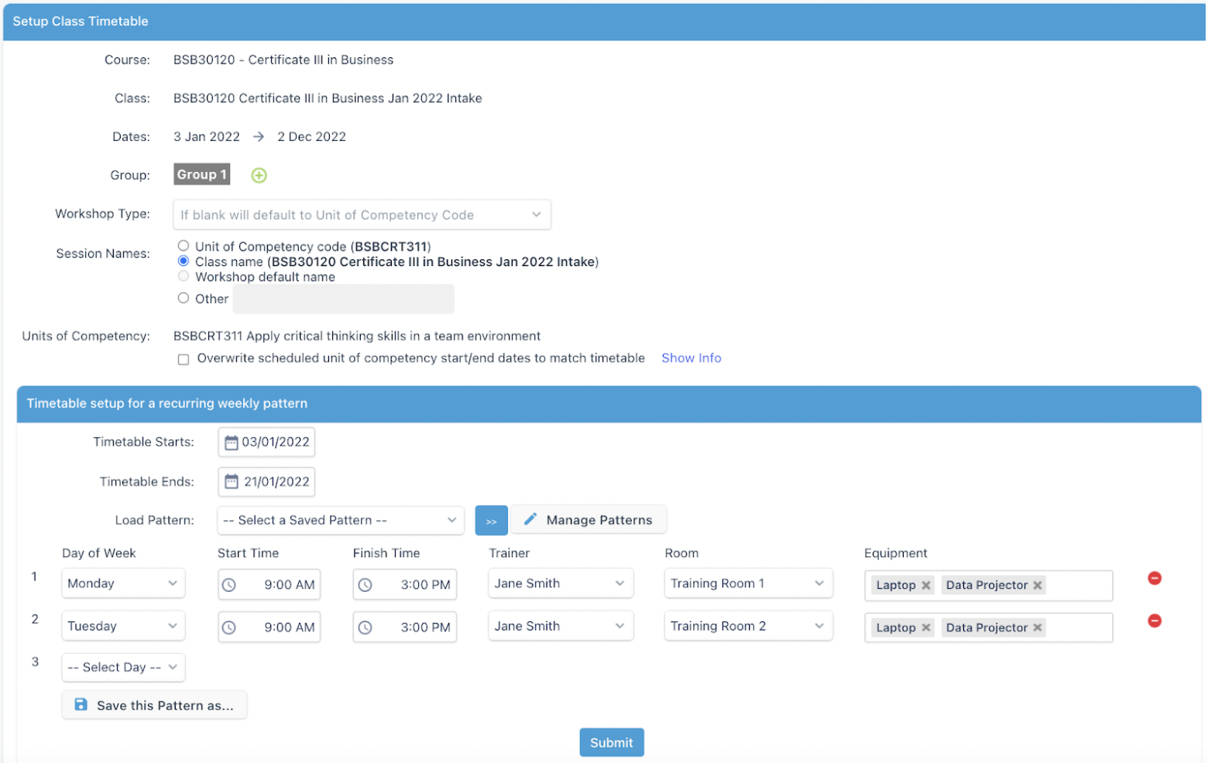The width and height of the screenshot is (1208, 763).
Task: Add a new group with green plus icon
Action: pos(259,176)
